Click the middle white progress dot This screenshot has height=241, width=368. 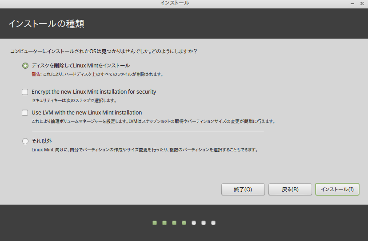204,223
